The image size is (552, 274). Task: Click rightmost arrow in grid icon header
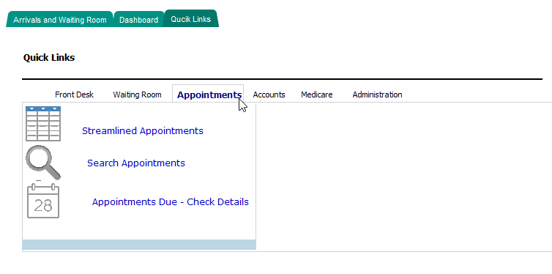55,108
